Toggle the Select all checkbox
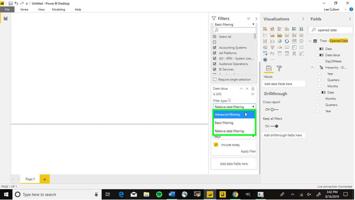355x200 pixels. click(215, 37)
